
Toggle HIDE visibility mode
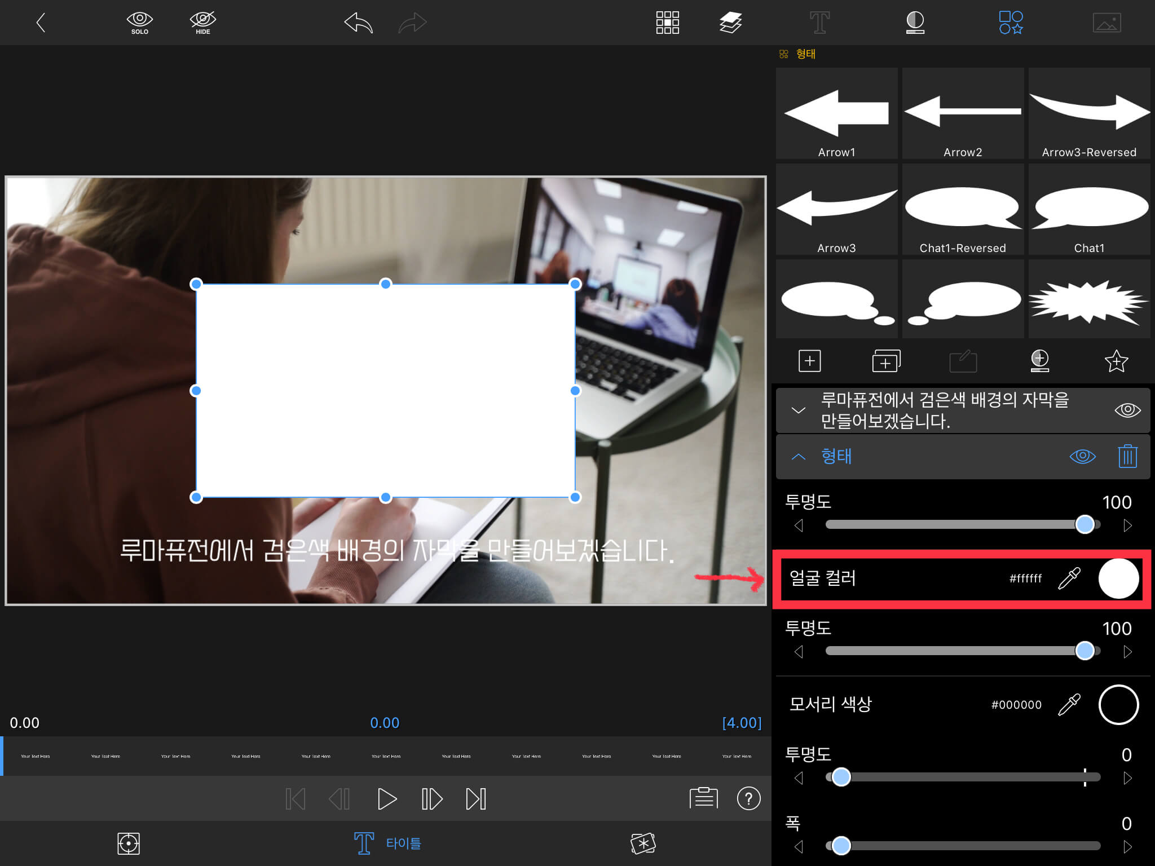click(x=203, y=23)
